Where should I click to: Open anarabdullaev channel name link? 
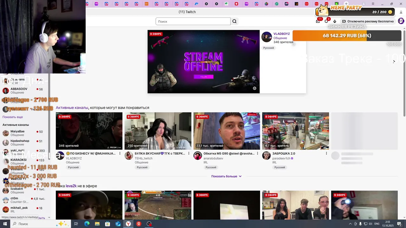pyautogui.click(x=213, y=158)
